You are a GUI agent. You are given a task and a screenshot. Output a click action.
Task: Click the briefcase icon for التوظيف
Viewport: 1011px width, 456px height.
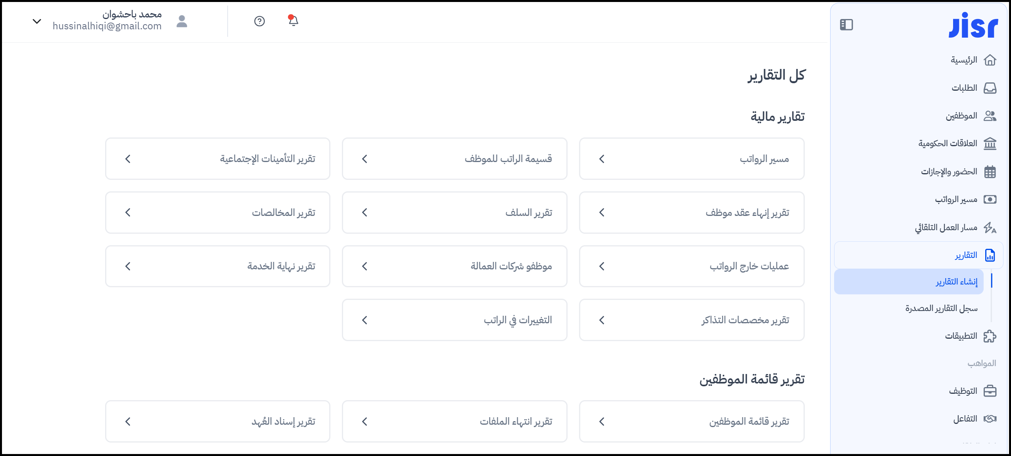click(990, 391)
